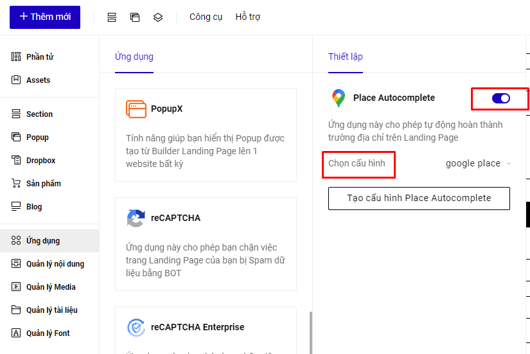Open the Hỗ trợ menu
The width and height of the screenshot is (530, 354).
click(247, 17)
